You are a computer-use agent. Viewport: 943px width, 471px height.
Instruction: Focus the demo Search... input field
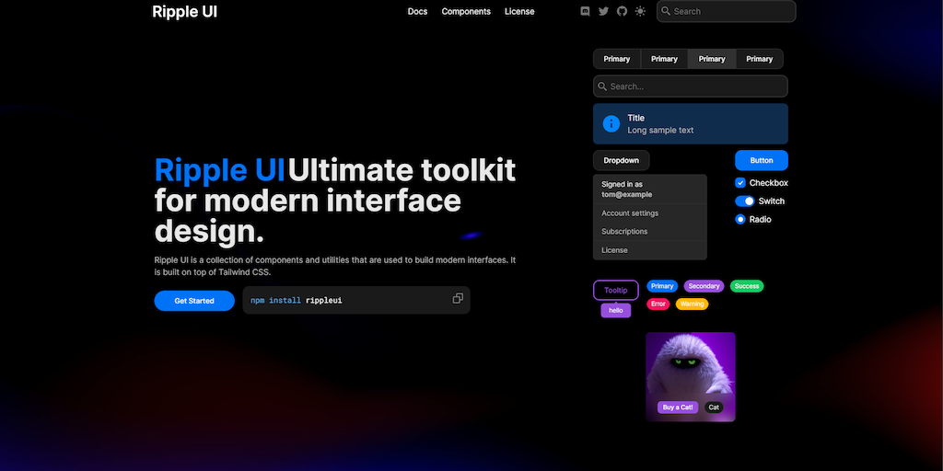pos(691,86)
